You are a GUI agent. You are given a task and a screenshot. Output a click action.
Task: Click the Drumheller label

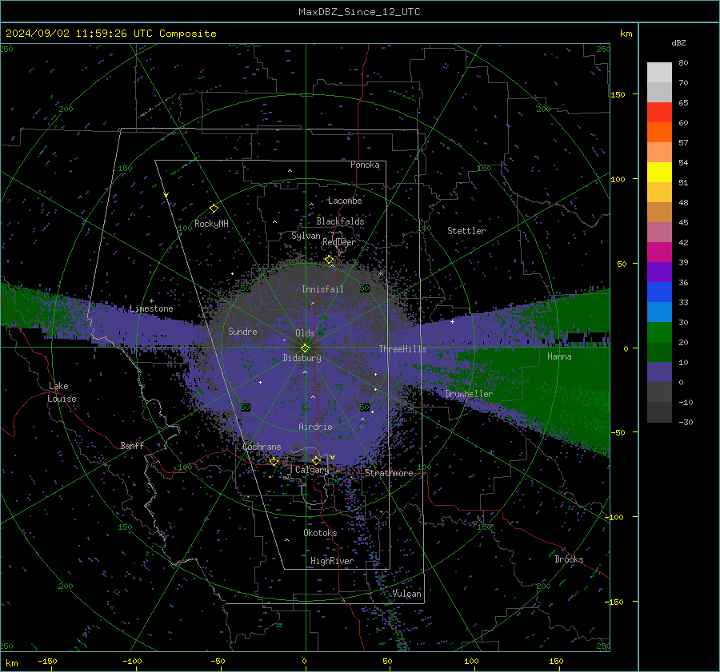click(x=469, y=394)
